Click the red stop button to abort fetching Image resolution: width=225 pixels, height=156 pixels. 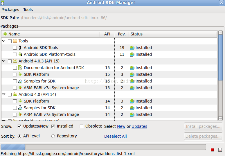click(212, 150)
